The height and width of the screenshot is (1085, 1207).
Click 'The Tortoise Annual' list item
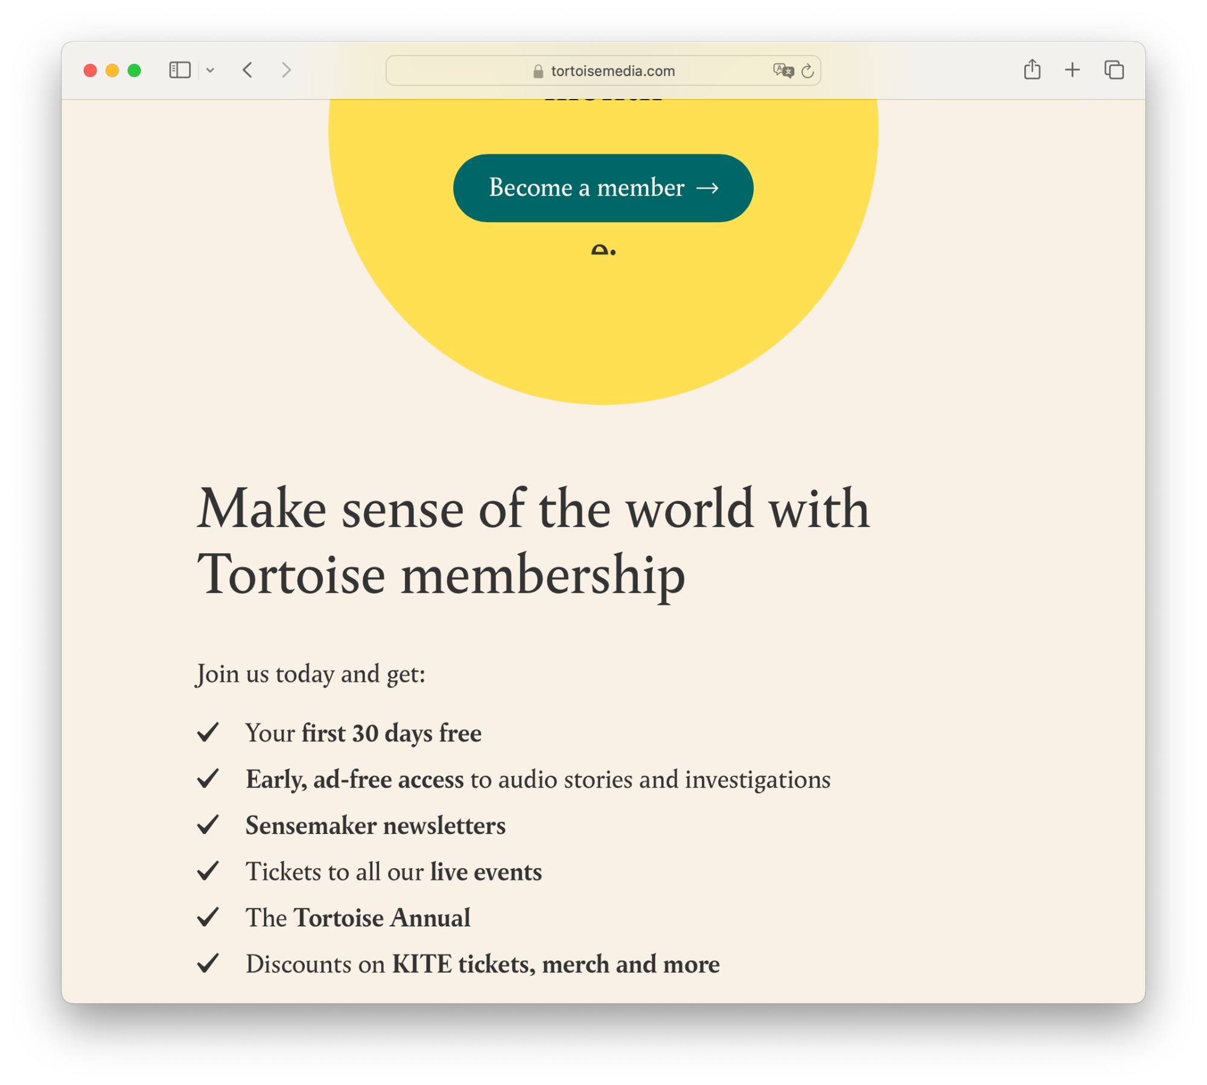[358, 918]
